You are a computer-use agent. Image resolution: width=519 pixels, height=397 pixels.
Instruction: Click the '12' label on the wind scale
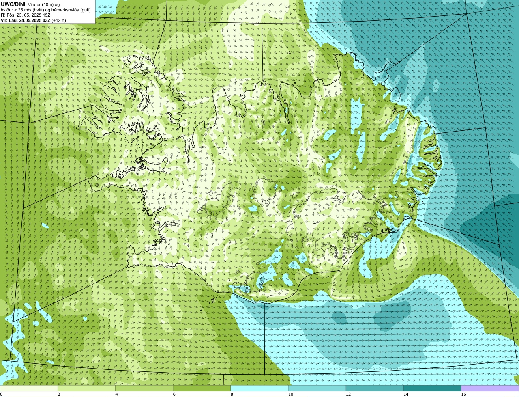pyautogui.click(x=348, y=394)
